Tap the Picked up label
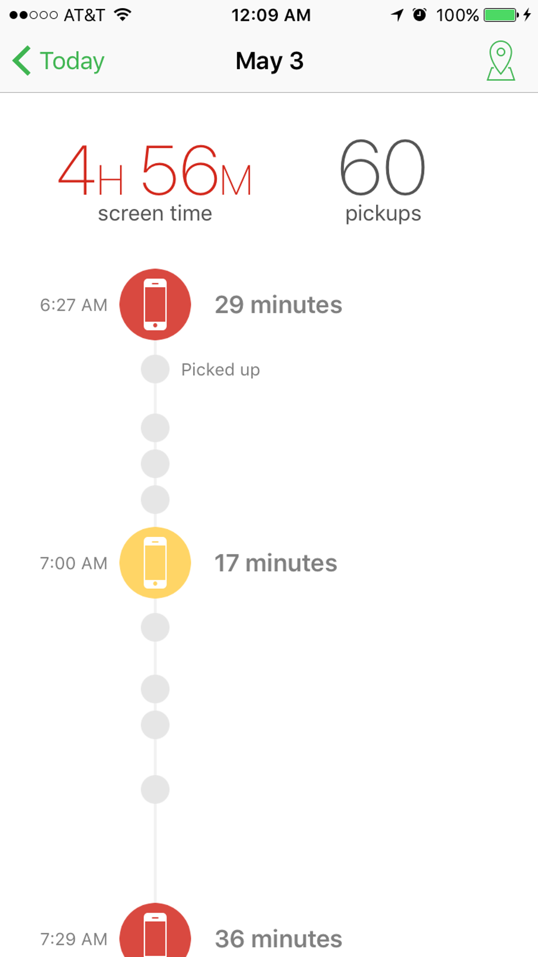Screen dimensions: 538x957 221,370
